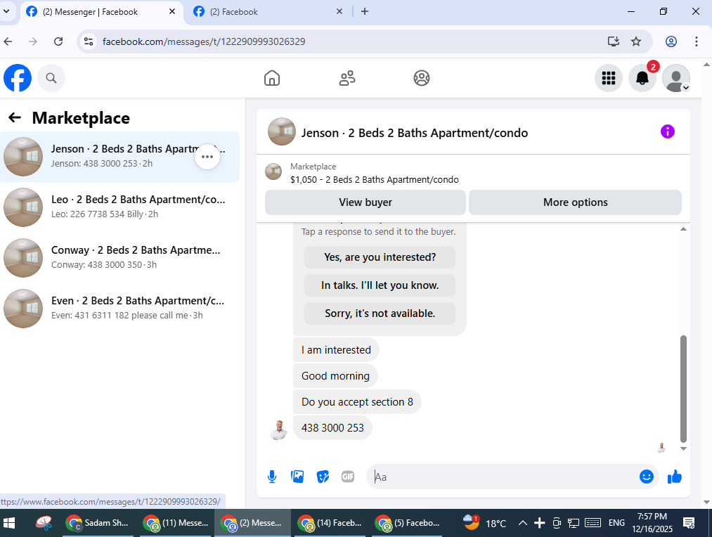View site information icon in address bar

(x=89, y=41)
